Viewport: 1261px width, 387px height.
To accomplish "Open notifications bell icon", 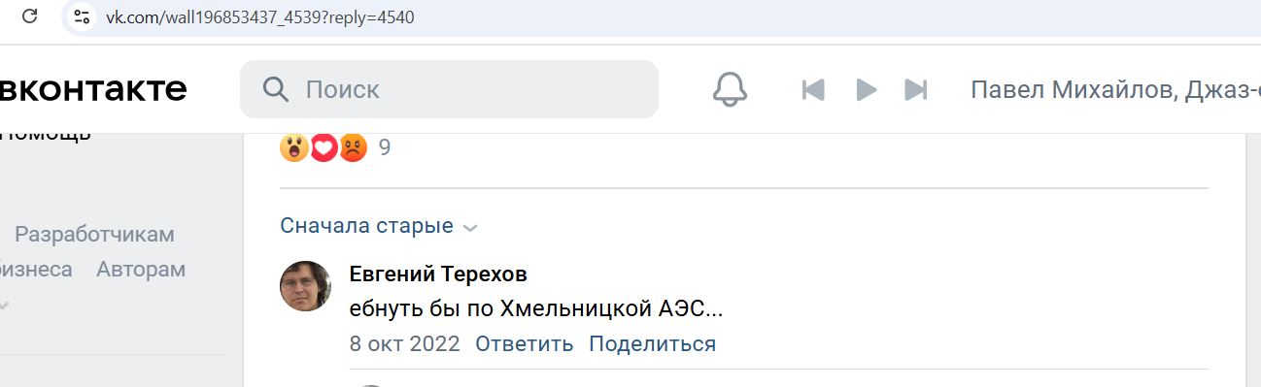I will point(730,90).
